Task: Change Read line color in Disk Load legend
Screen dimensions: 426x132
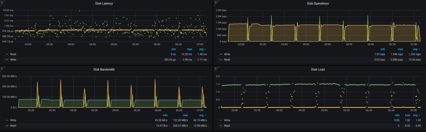Action: click(x=221, y=125)
